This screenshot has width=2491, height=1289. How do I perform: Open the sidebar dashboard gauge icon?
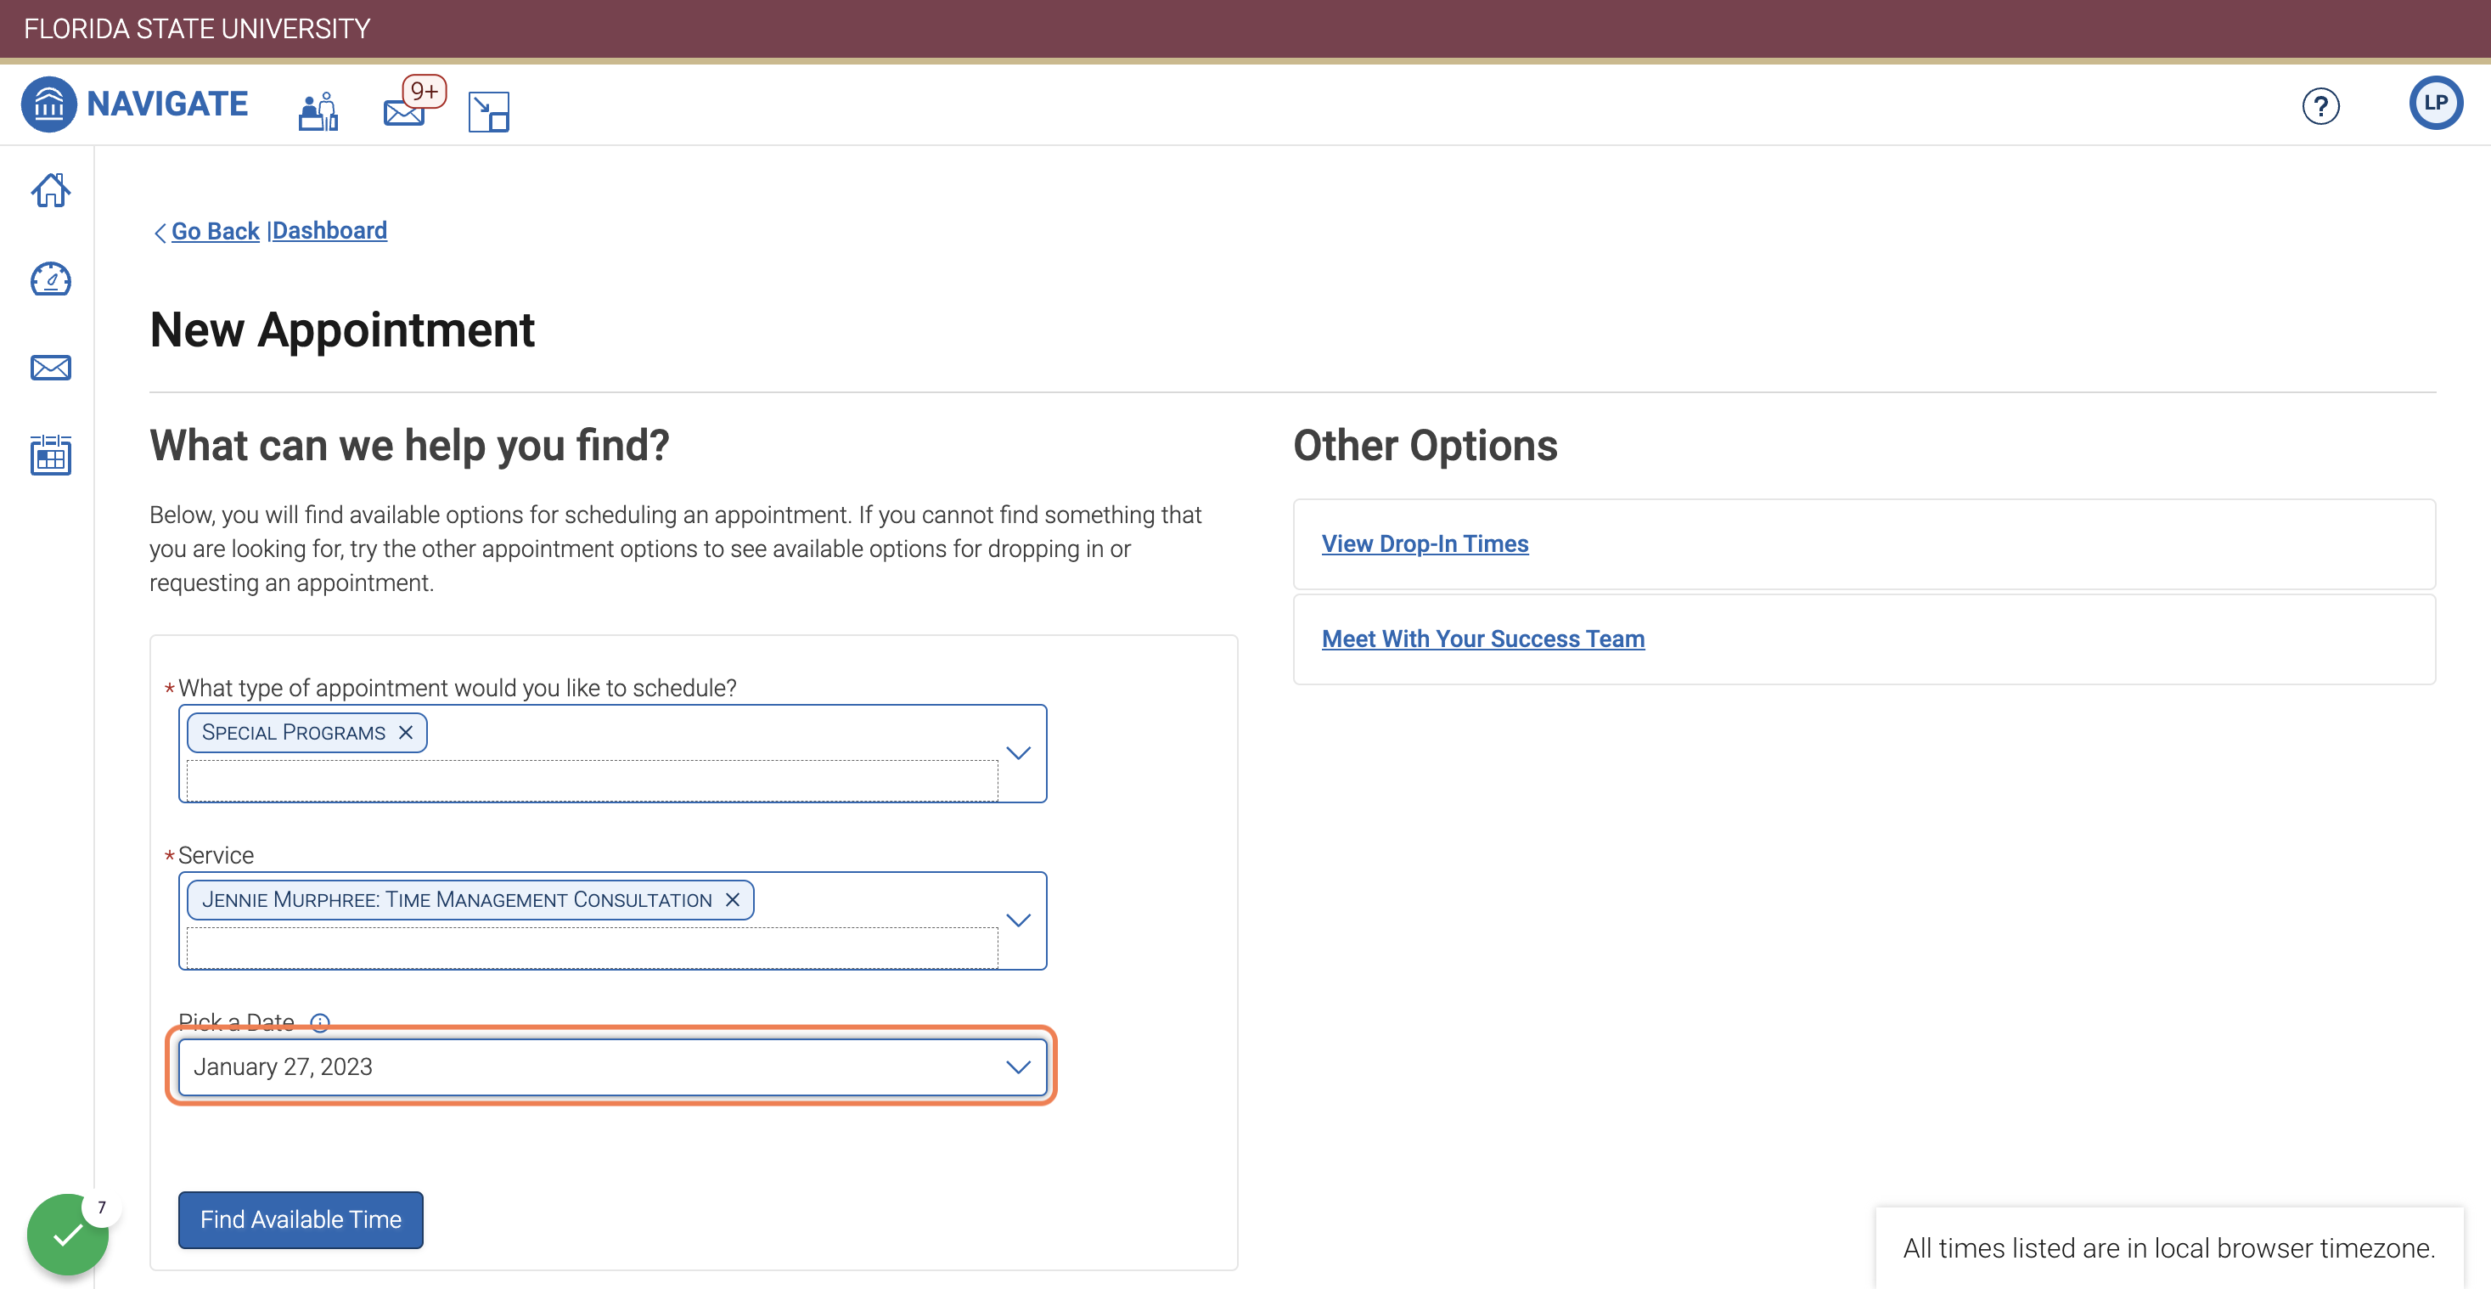[x=50, y=279]
